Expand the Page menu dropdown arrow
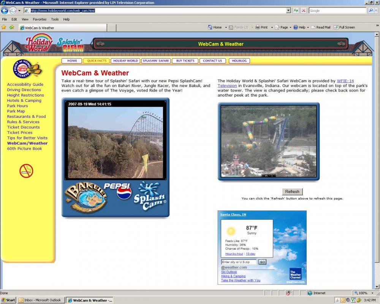Screen dimensions: 380x304 pyautogui.click(x=290, y=27)
